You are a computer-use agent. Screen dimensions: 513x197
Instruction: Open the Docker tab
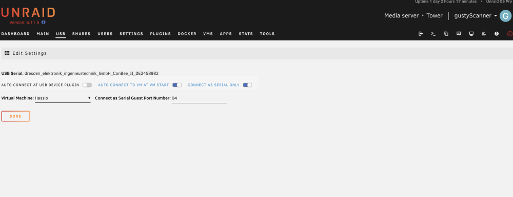(x=187, y=34)
